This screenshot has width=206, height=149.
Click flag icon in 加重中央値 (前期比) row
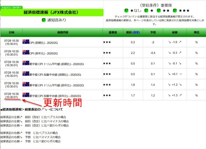point(26,73)
